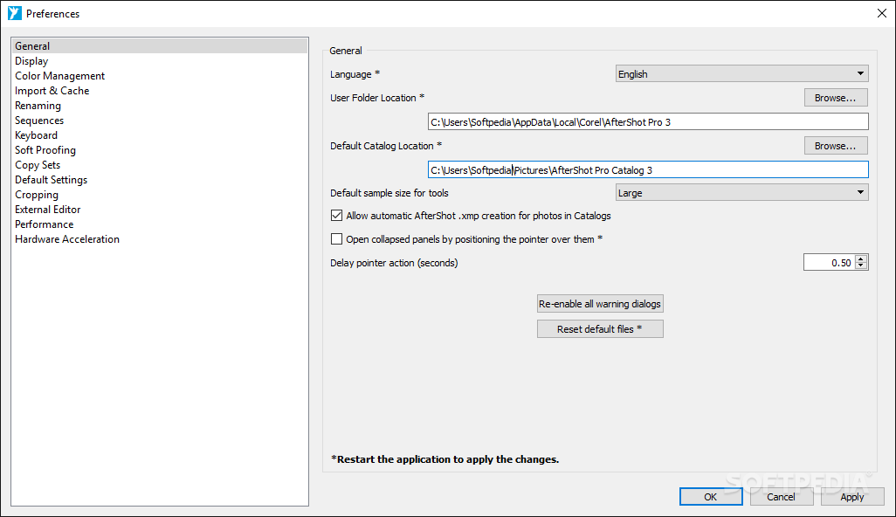Click the Apply button
The width and height of the screenshot is (896, 517).
coord(852,496)
